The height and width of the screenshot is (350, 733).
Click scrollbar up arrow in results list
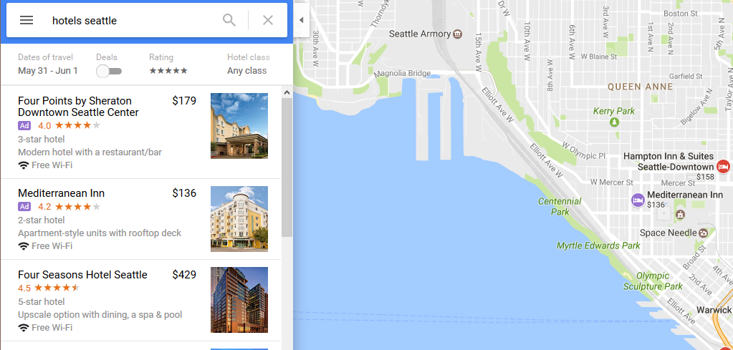287,92
